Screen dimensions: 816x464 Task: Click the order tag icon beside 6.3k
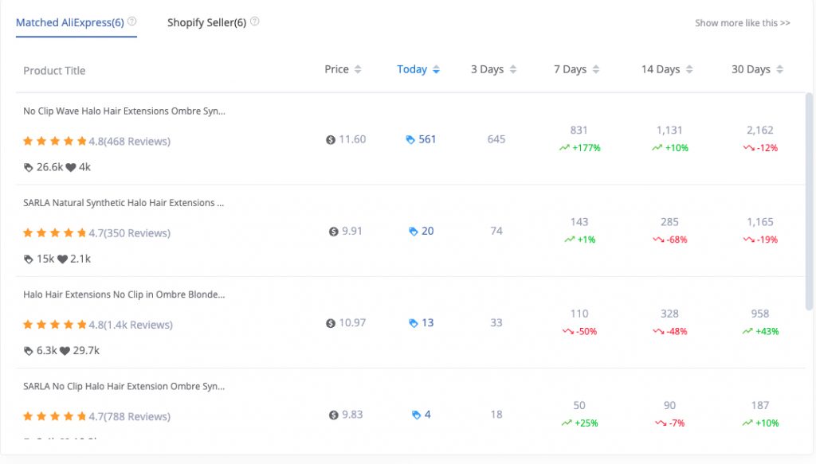(28, 351)
